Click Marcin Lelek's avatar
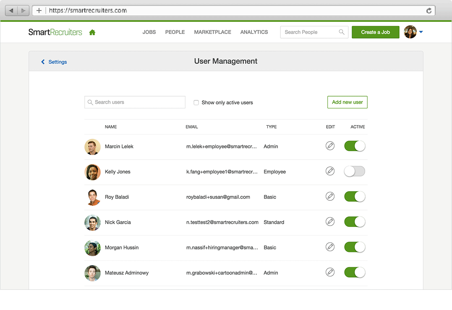452x310 pixels. (x=92, y=147)
